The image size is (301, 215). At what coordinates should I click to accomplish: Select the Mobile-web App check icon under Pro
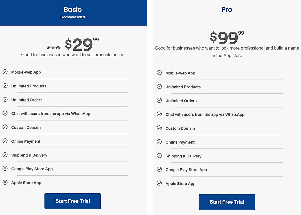(x=159, y=73)
